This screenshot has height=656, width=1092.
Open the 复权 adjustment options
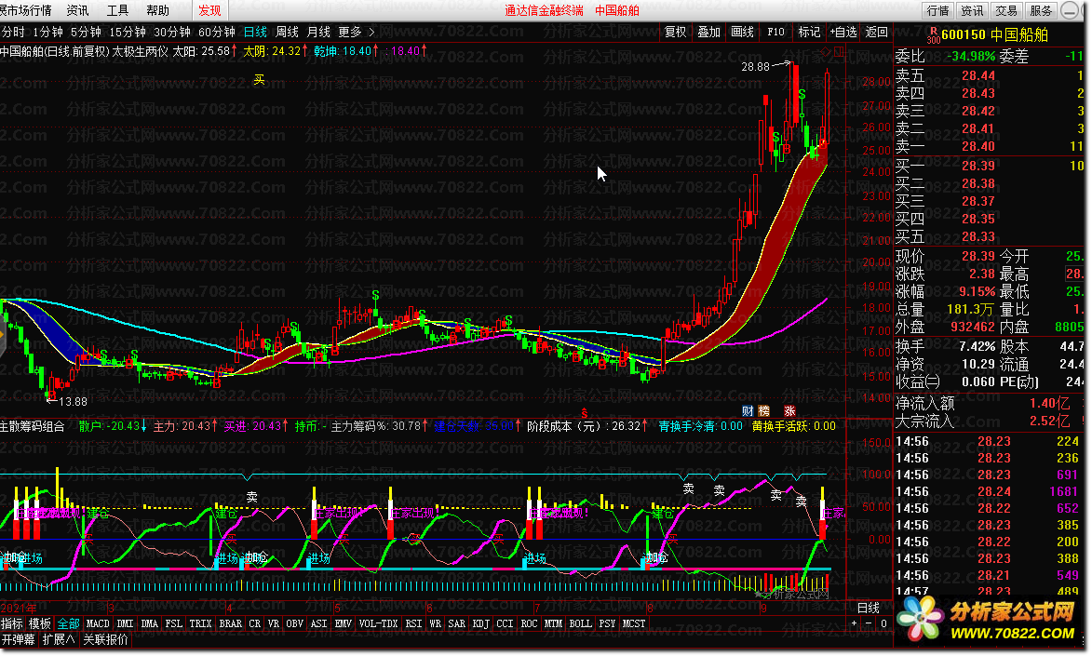click(x=676, y=32)
